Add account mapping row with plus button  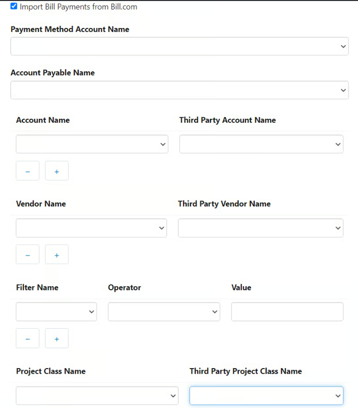[57, 171]
